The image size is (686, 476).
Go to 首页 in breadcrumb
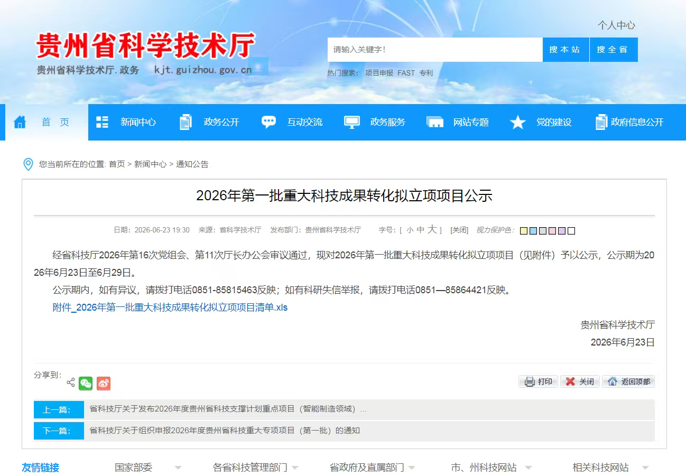pyautogui.click(x=117, y=164)
